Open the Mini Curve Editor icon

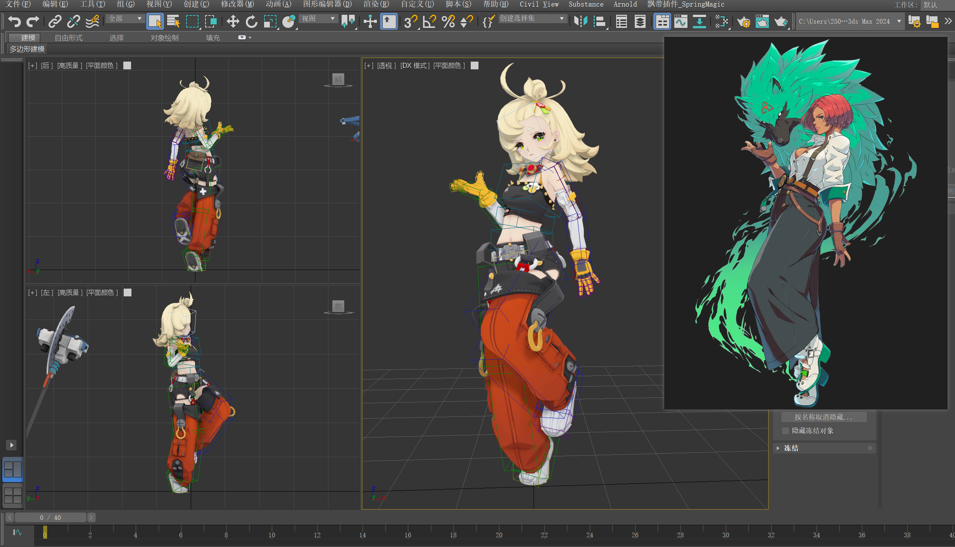[x=17, y=533]
